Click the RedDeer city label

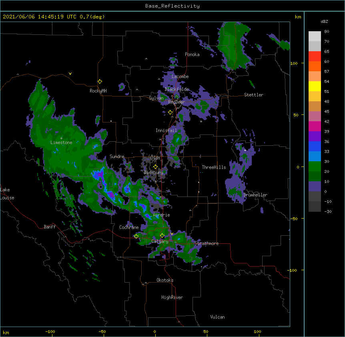[176, 102]
